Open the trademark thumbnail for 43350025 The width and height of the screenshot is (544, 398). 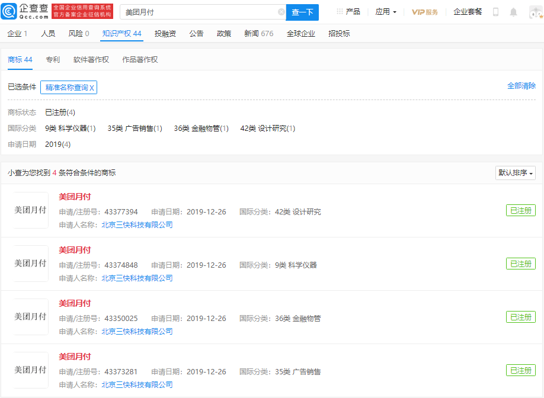[31, 317]
